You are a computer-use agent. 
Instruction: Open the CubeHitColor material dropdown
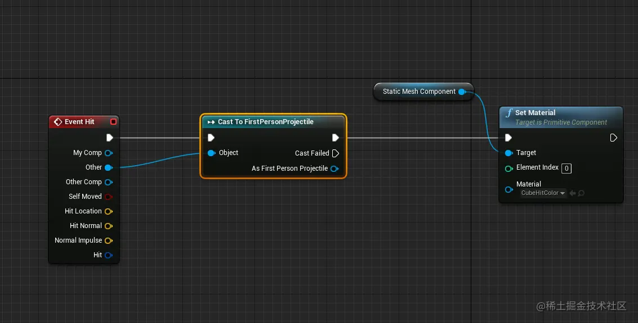(x=543, y=193)
